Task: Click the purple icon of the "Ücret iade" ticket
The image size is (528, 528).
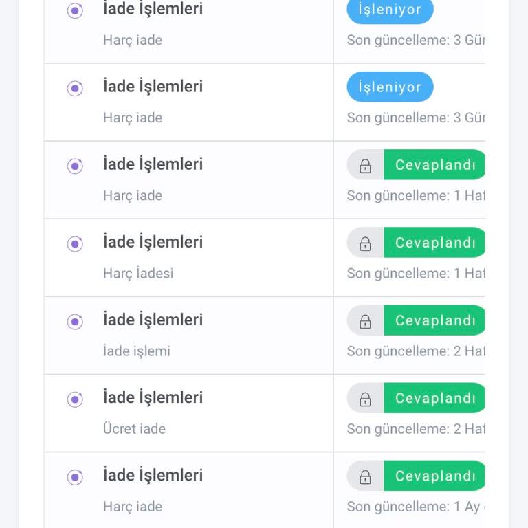Action: (75, 399)
